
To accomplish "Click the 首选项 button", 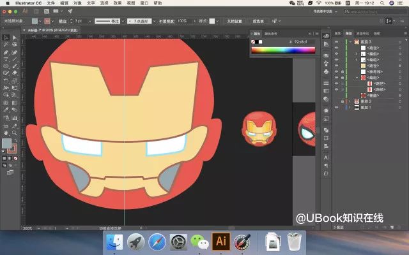I will click(x=258, y=21).
